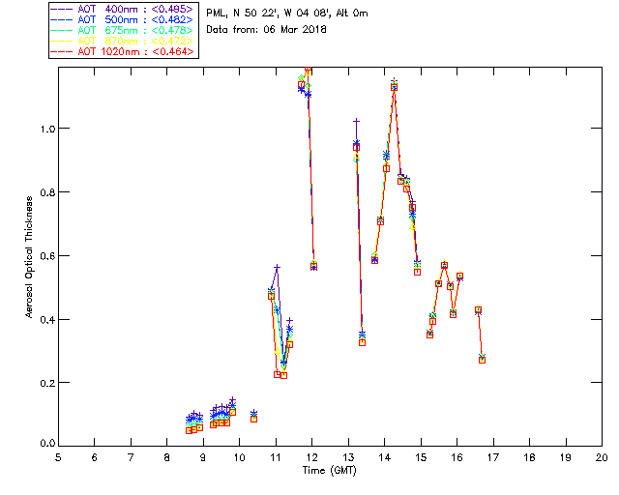Screen dimensions: 619x495
Task: Click the y-axis tick label 1.0
Action: pos(47,129)
